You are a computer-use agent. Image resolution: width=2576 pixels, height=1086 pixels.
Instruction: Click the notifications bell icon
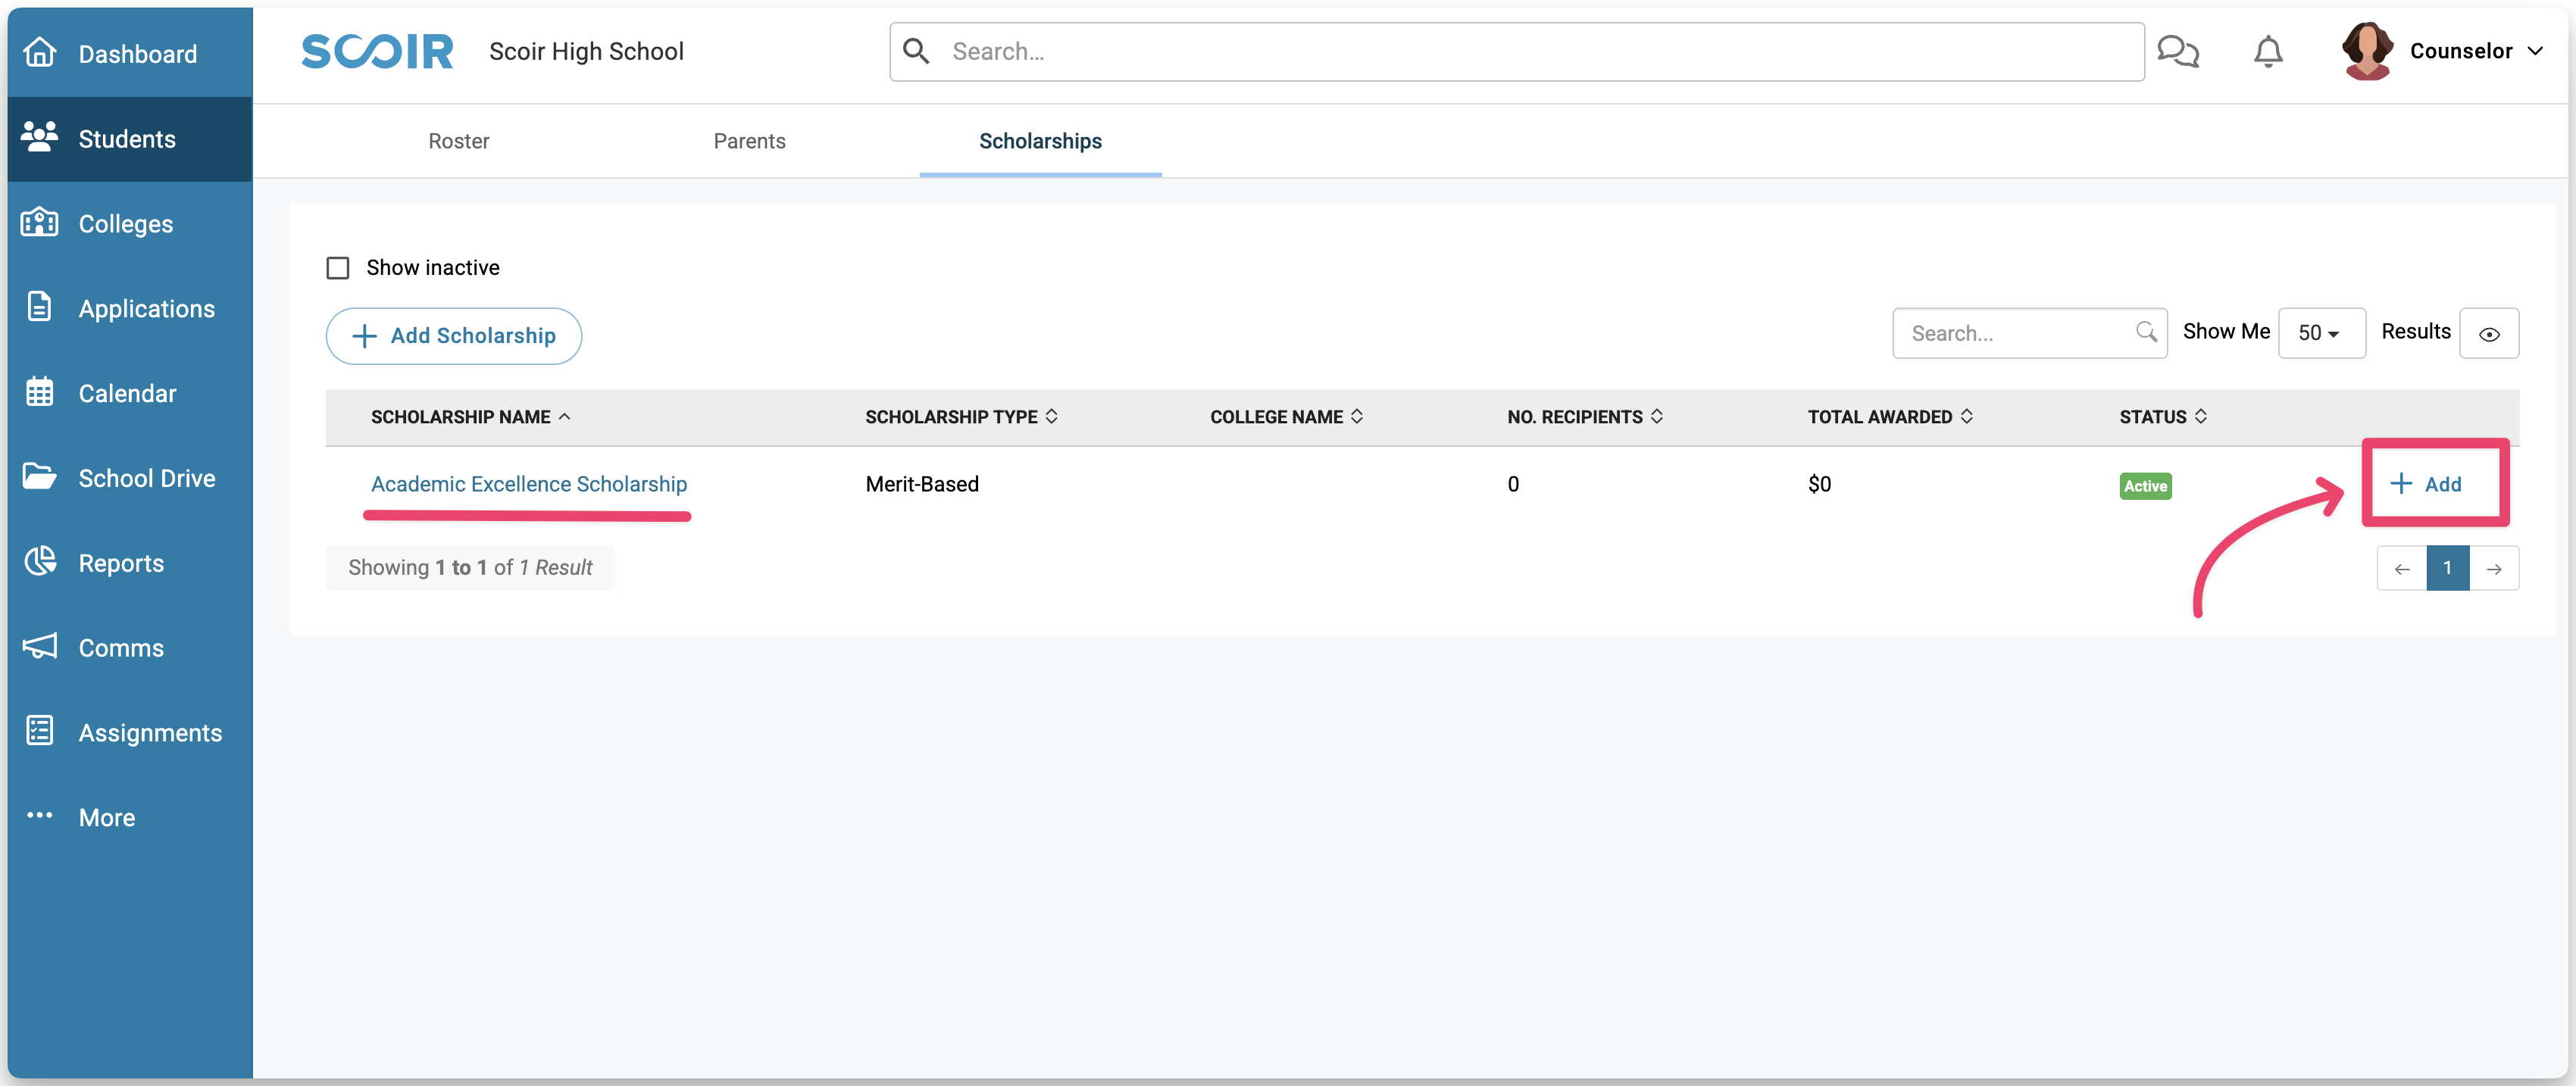pyautogui.click(x=2267, y=52)
